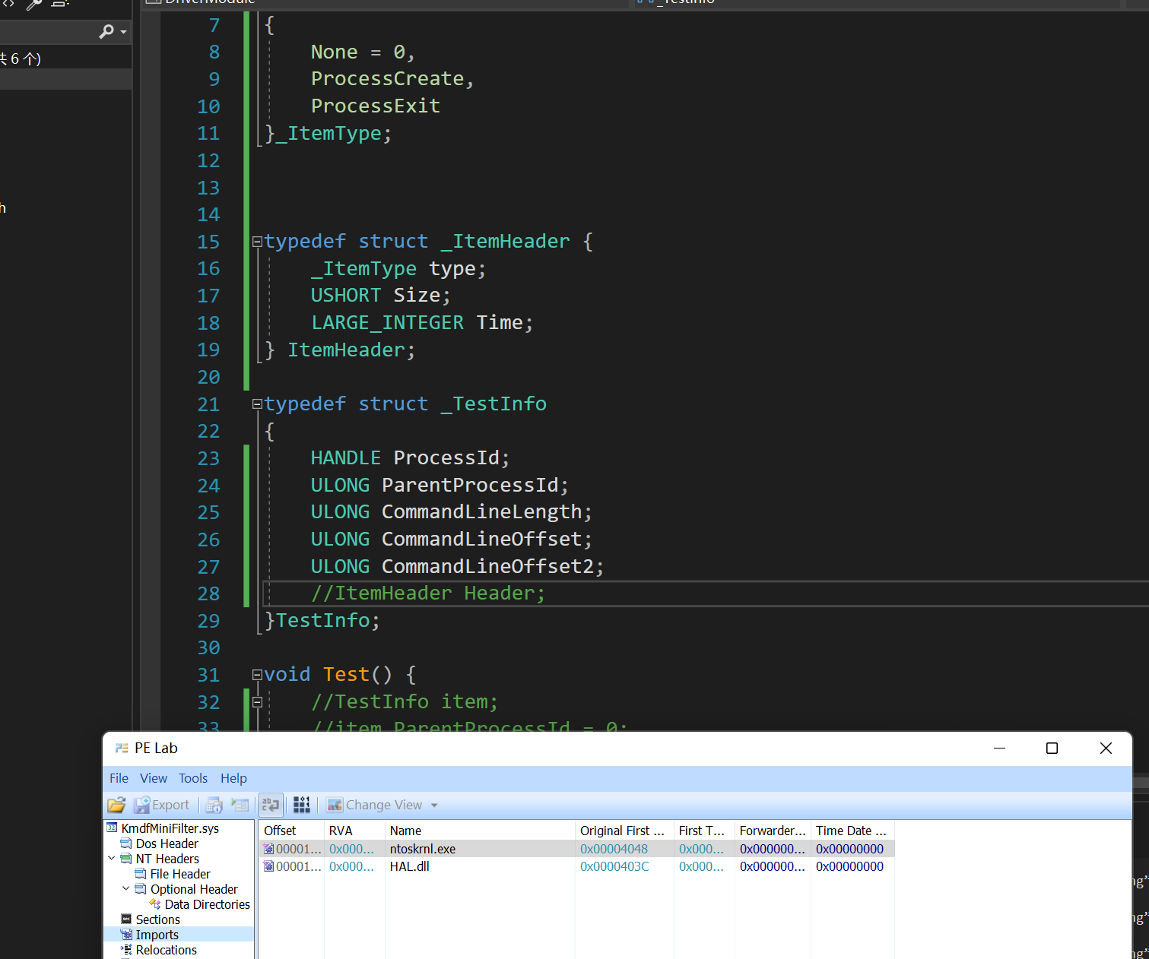Select Data Directories in the PE tree
The image size is (1149, 959).
coord(207,904)
